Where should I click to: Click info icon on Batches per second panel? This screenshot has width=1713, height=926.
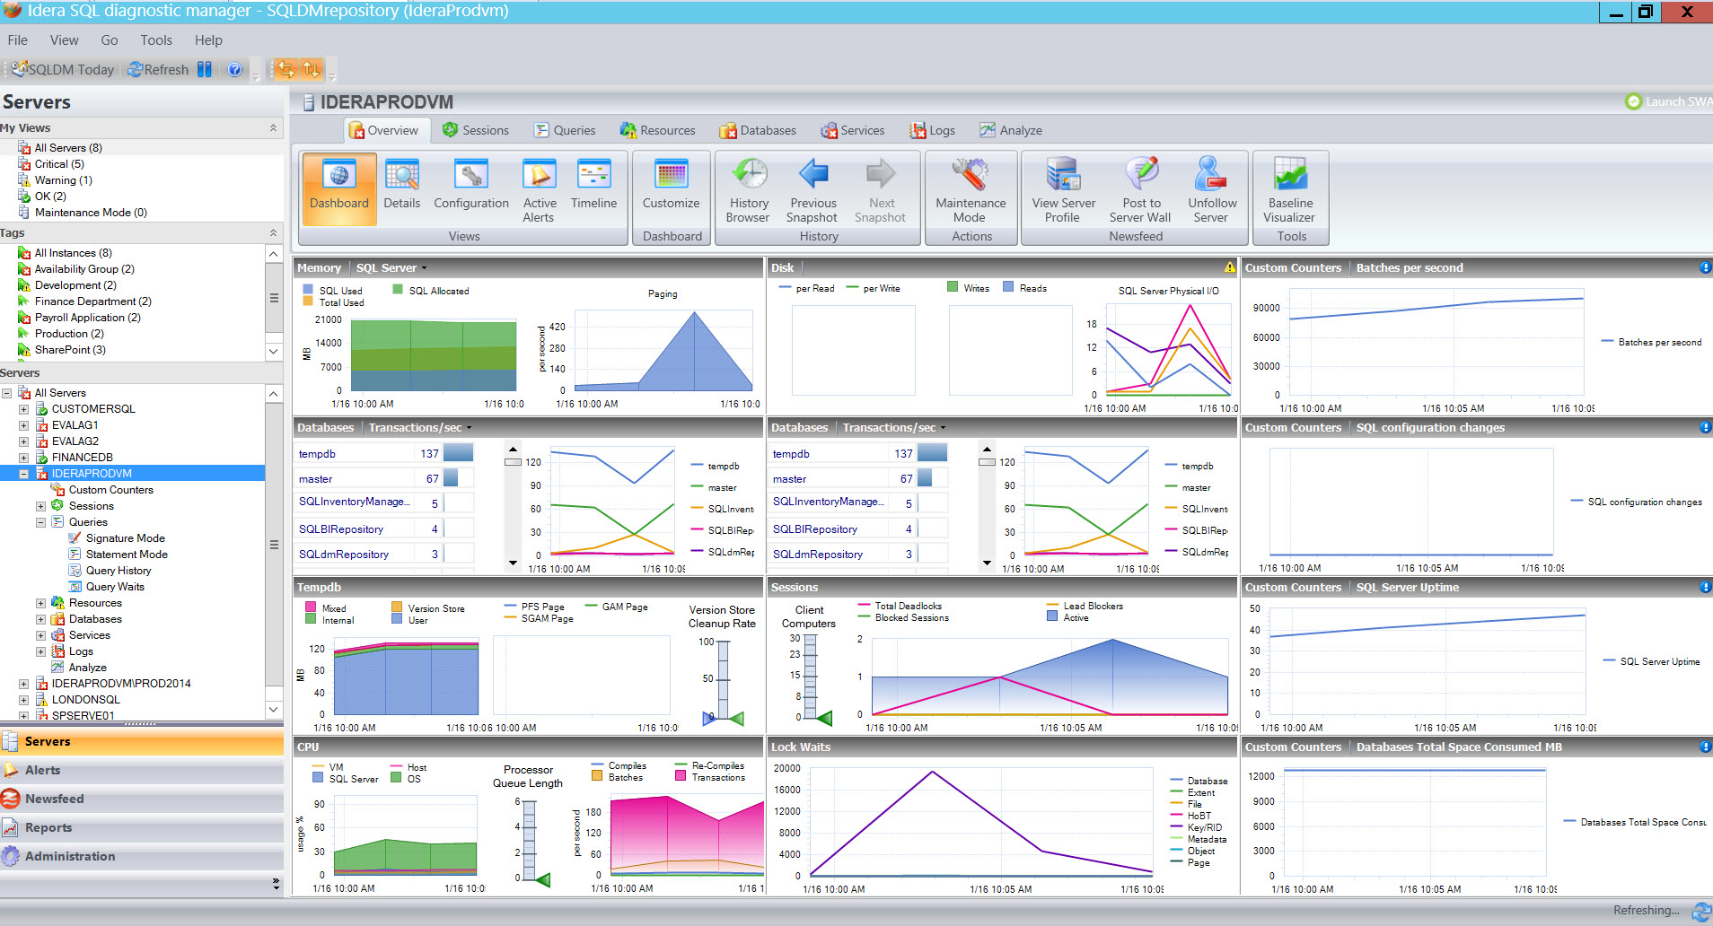1704,267
